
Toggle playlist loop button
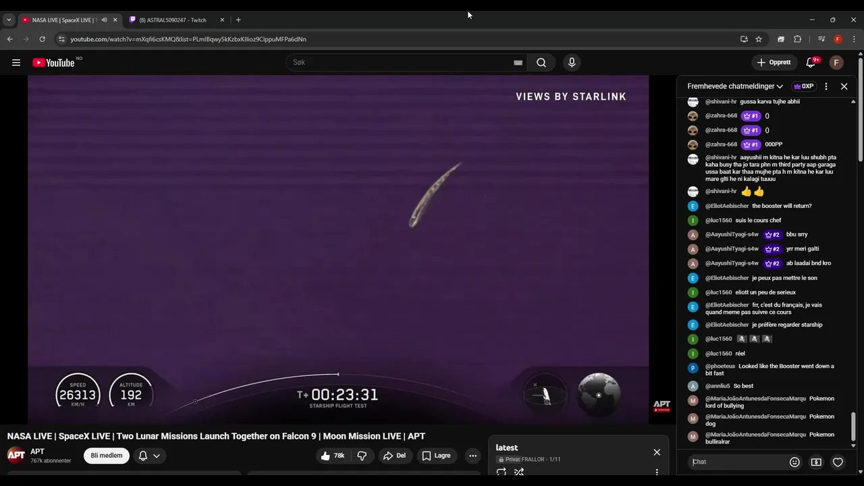[x=502, y=472]
